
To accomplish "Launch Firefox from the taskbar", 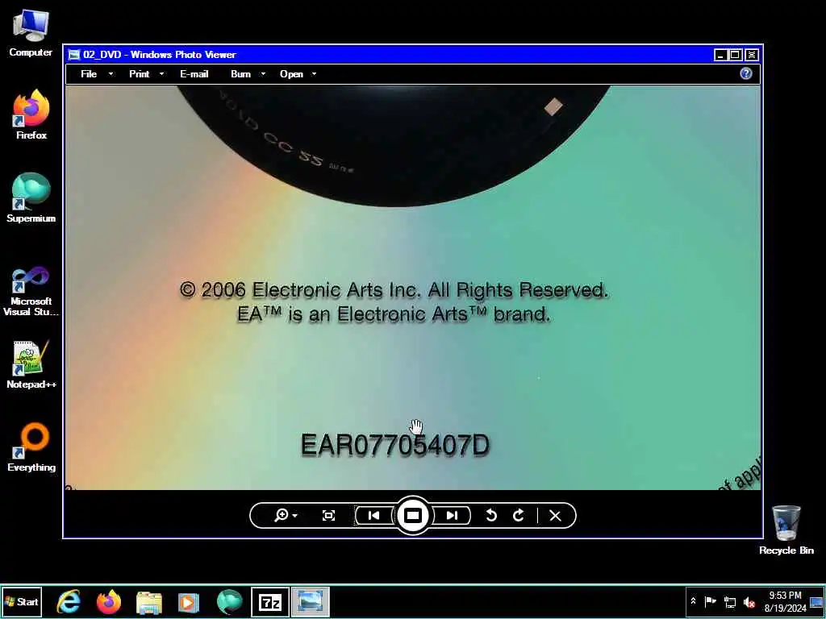I will pyautogui.click(x=109, y=601).
